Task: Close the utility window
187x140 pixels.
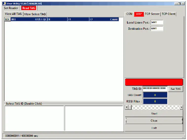Action: 183,4
